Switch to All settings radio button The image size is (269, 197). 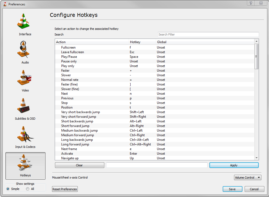(x=28, y=189)
